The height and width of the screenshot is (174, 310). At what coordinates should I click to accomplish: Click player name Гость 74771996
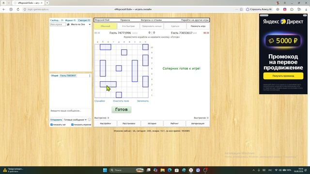(x=120, y=33)
